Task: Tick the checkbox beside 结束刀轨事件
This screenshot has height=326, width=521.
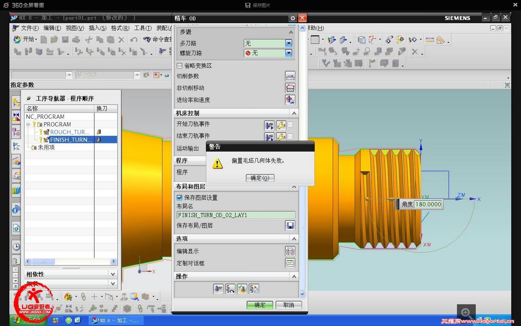Action: 290,137
